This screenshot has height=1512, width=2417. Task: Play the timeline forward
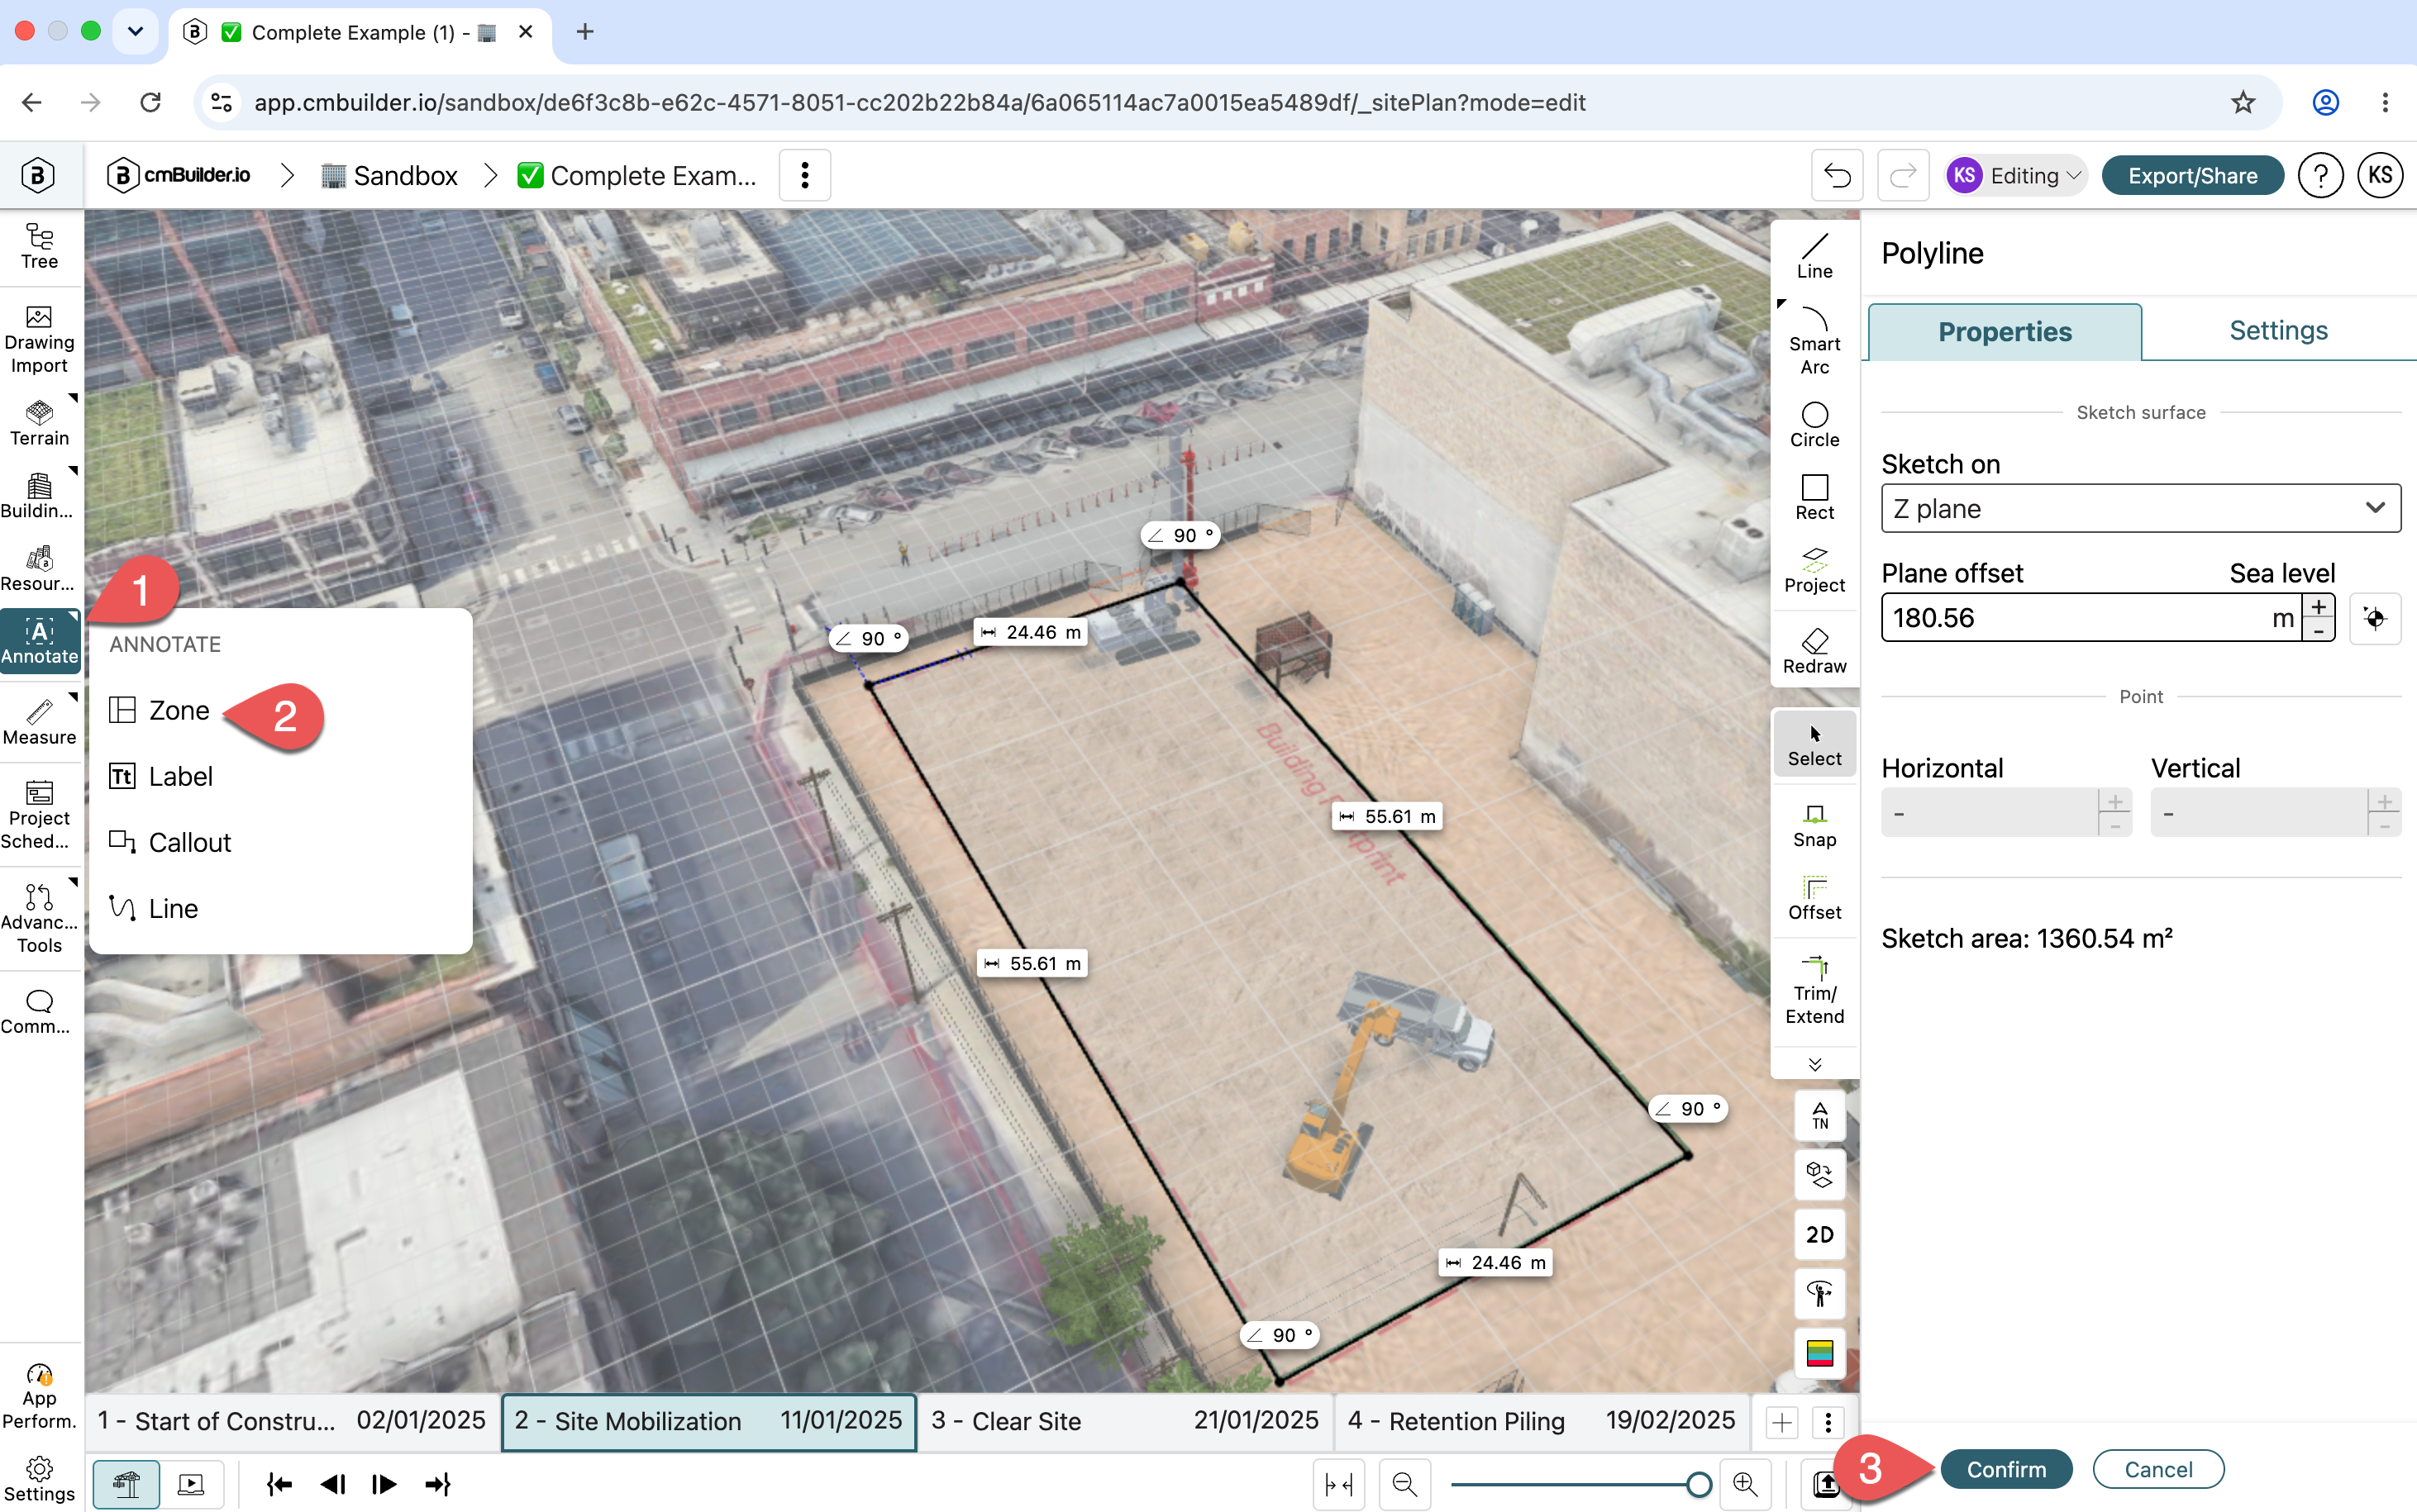[x=384, y=1484]
